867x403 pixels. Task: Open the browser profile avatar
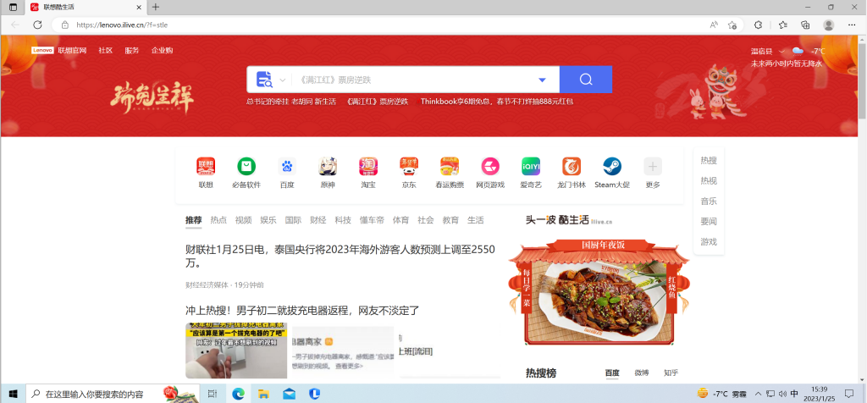828,25
